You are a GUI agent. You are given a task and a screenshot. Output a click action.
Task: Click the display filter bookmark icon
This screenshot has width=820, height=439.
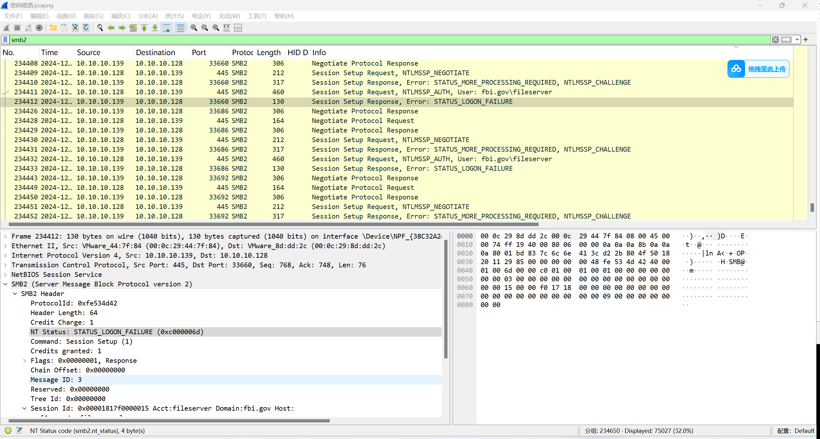point(5,40)
